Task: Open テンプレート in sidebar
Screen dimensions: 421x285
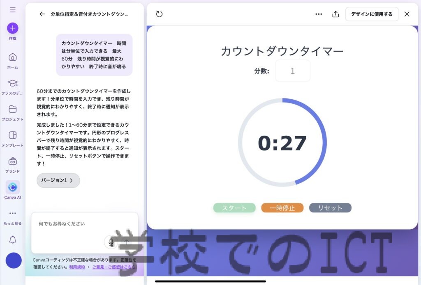Action: coord(12,135)
